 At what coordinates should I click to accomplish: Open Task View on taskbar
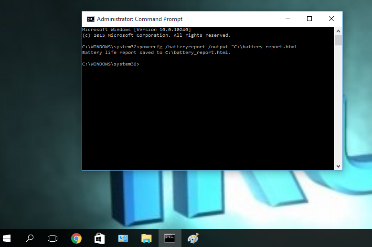pos(53,238)
